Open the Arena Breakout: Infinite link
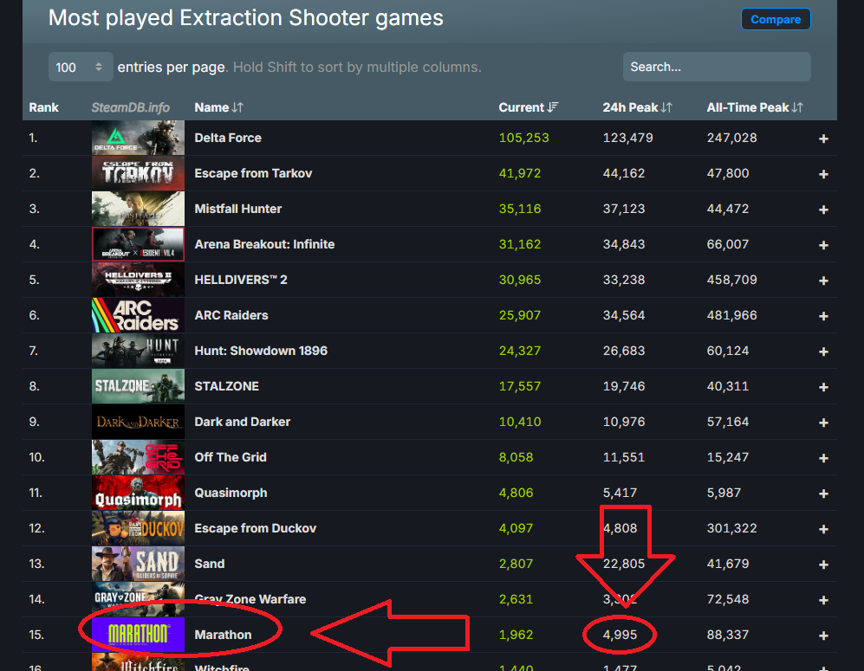The image size is (864, 671). pos(264,244)
